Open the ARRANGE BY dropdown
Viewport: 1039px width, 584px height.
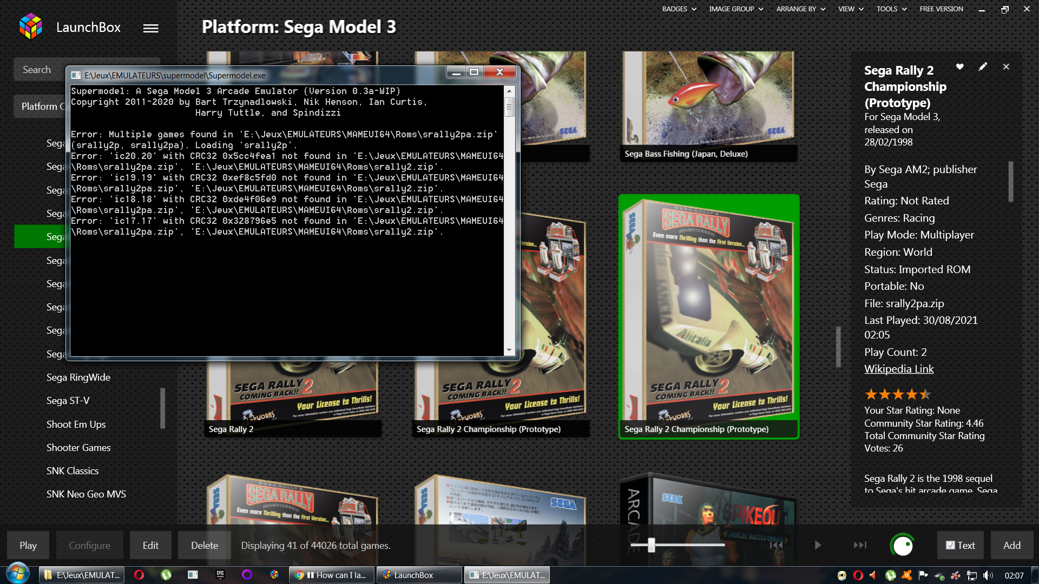pos(800,9)
